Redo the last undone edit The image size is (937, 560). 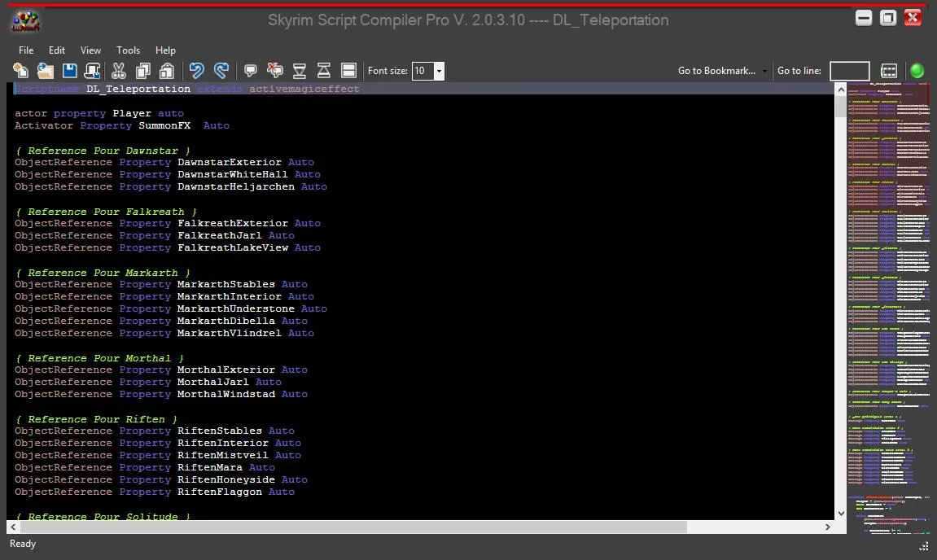(221, 71)
